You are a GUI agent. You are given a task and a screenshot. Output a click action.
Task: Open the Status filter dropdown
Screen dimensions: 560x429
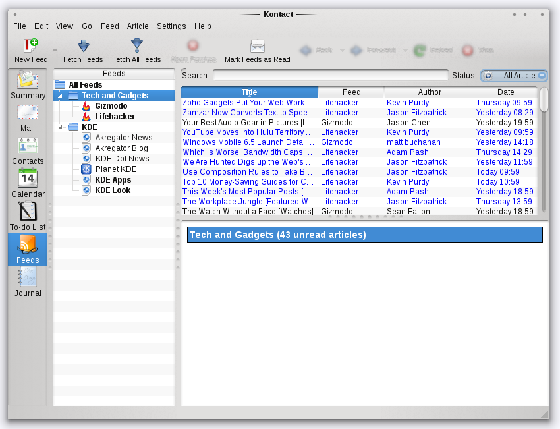click(x=514, y=76)
